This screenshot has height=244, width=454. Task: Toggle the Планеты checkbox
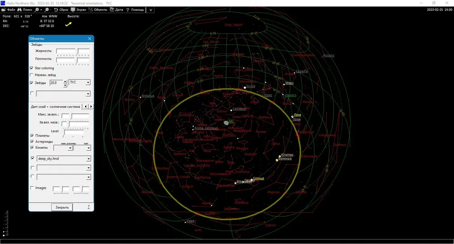[x=32, y=135]
